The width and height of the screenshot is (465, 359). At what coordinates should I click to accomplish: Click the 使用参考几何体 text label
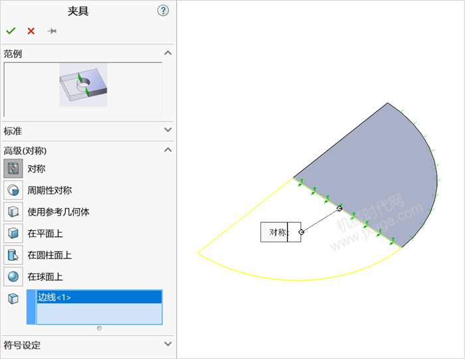click(58, 212)
